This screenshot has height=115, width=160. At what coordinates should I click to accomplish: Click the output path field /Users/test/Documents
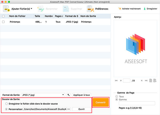pyautogui.click(x=45, y=109)
